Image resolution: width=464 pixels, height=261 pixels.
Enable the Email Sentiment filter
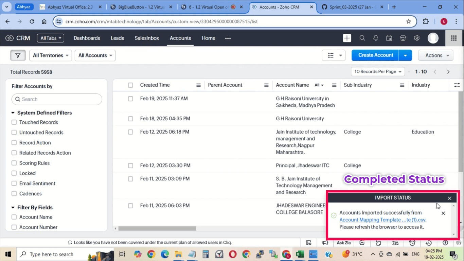14,184
